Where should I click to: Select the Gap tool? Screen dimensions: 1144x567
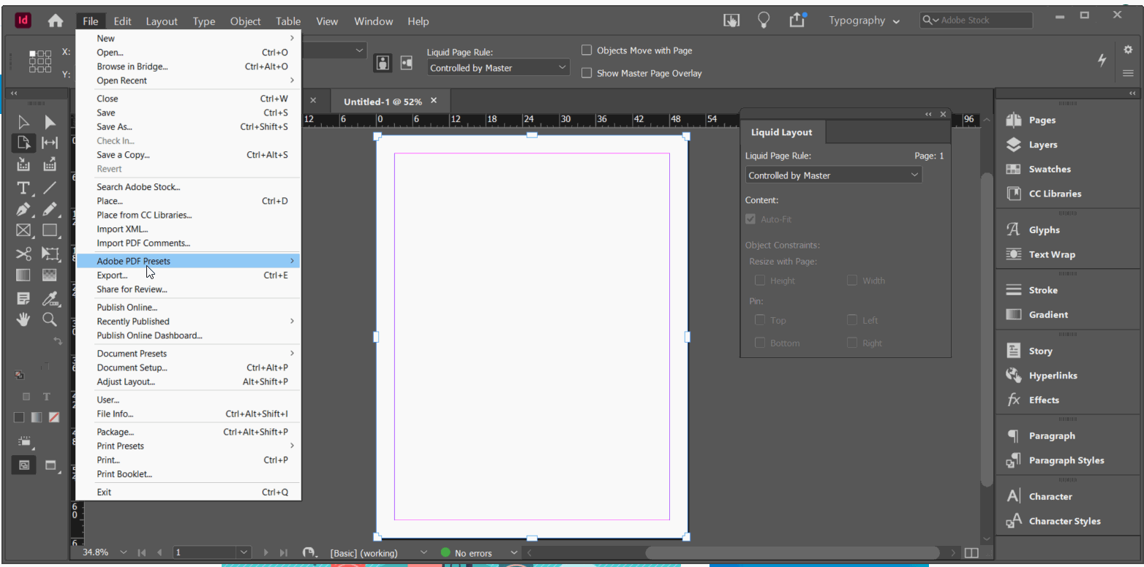(x=50, y=142)
